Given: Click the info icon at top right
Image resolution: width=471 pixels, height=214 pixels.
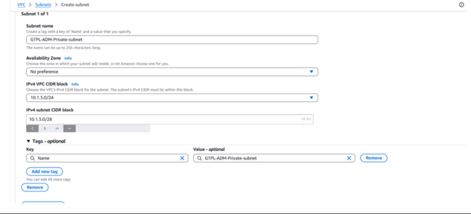Looking at the screenshot, I should (x=461, y=4).
